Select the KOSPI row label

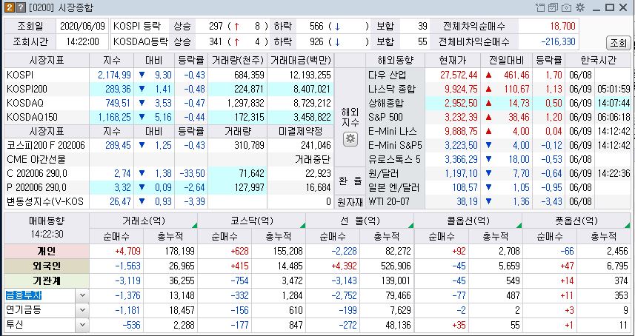pyautogui.click(x=20, y=75)
